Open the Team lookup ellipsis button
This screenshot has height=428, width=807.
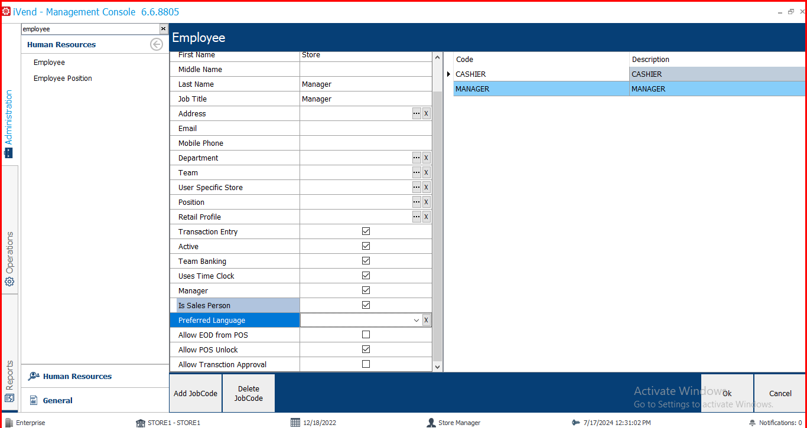[416, 172]
